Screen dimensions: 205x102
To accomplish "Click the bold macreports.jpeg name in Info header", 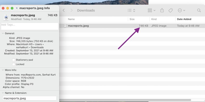I will pyautogui.click(x=23, y=15).
